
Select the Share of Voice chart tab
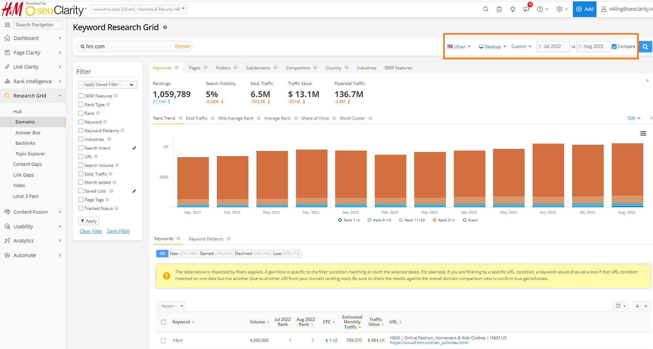point(315,118)
